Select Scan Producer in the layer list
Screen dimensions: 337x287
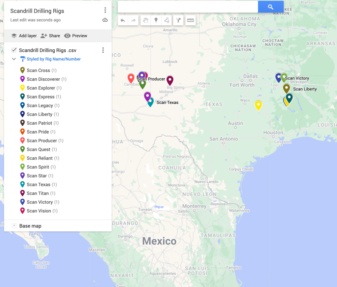tap(42, 141)
